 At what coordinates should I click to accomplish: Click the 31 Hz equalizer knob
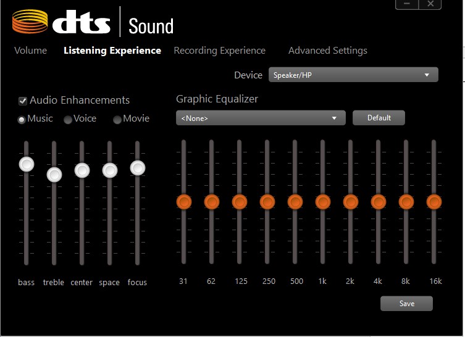click(183, 202)
